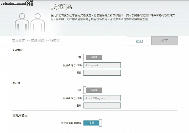Select 訪客區 in the breadcrumb
Screen dimensions: 189x133
coord(55,41)
